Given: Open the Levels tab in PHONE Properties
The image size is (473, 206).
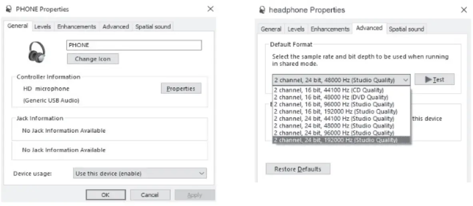Looking at the screenshot, I should [x=42, y=27].
